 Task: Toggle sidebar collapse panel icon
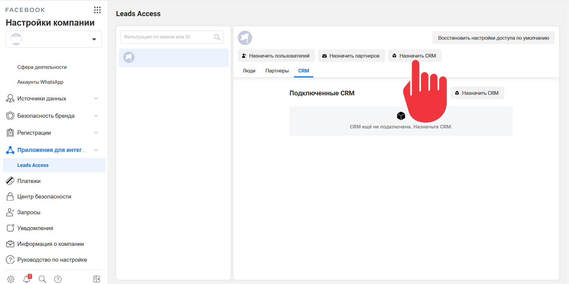tap(97, 279)
